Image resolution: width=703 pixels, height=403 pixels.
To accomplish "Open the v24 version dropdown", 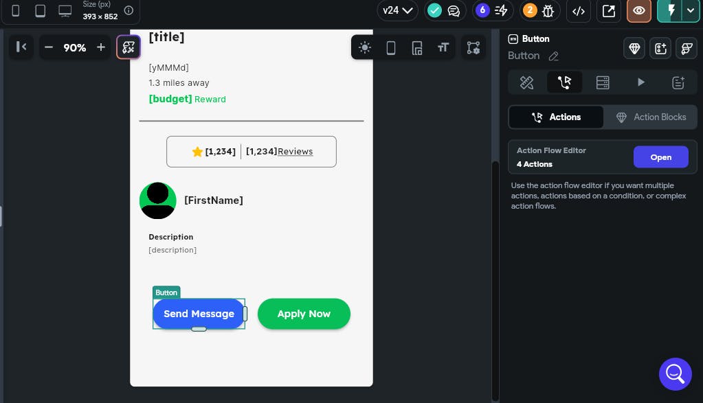I will 397,10.
